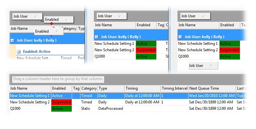Click the red drop-position arrow above the column headers
The image size is (256, 129).
click(51, 24)
